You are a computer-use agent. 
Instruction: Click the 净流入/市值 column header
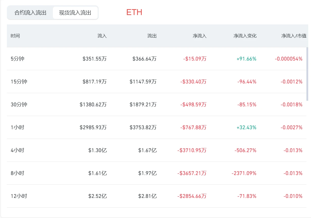[294, 36]
